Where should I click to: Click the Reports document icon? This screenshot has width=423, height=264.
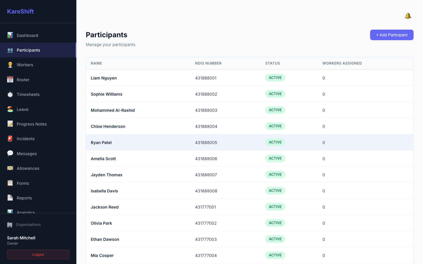10,198
